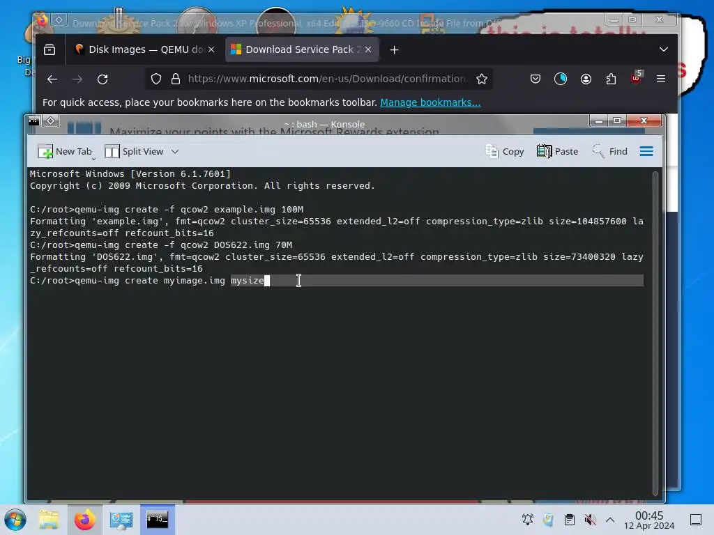The image size is (714, 535).
Task: Click the Paste button in Konsole
Action: (x=557, y=151)
